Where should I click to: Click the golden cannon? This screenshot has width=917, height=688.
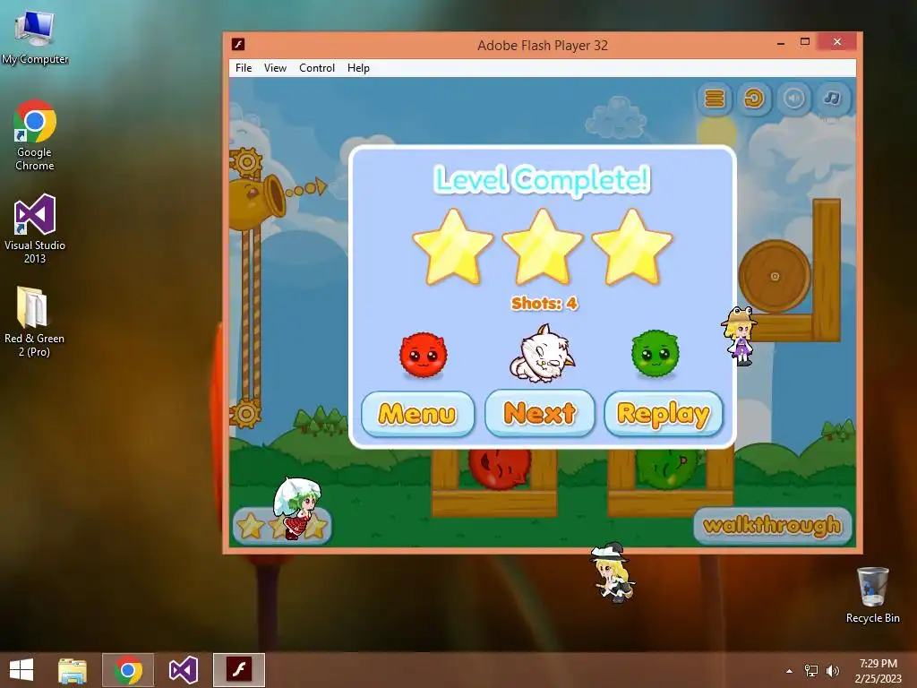(257, 201)
